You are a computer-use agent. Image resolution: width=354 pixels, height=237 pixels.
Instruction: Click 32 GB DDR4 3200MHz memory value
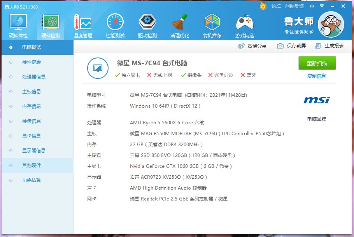pyautogui.click(x=166, y=144)
